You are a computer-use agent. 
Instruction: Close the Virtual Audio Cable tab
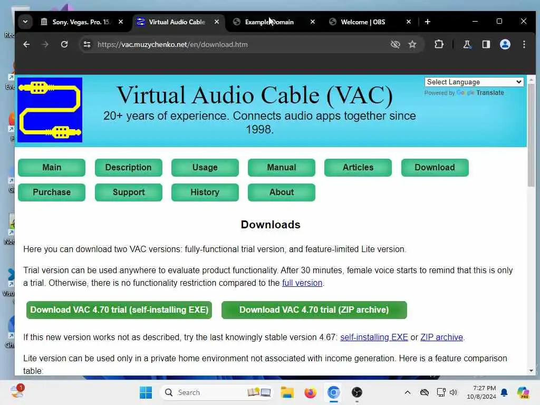tap(217, 22)
